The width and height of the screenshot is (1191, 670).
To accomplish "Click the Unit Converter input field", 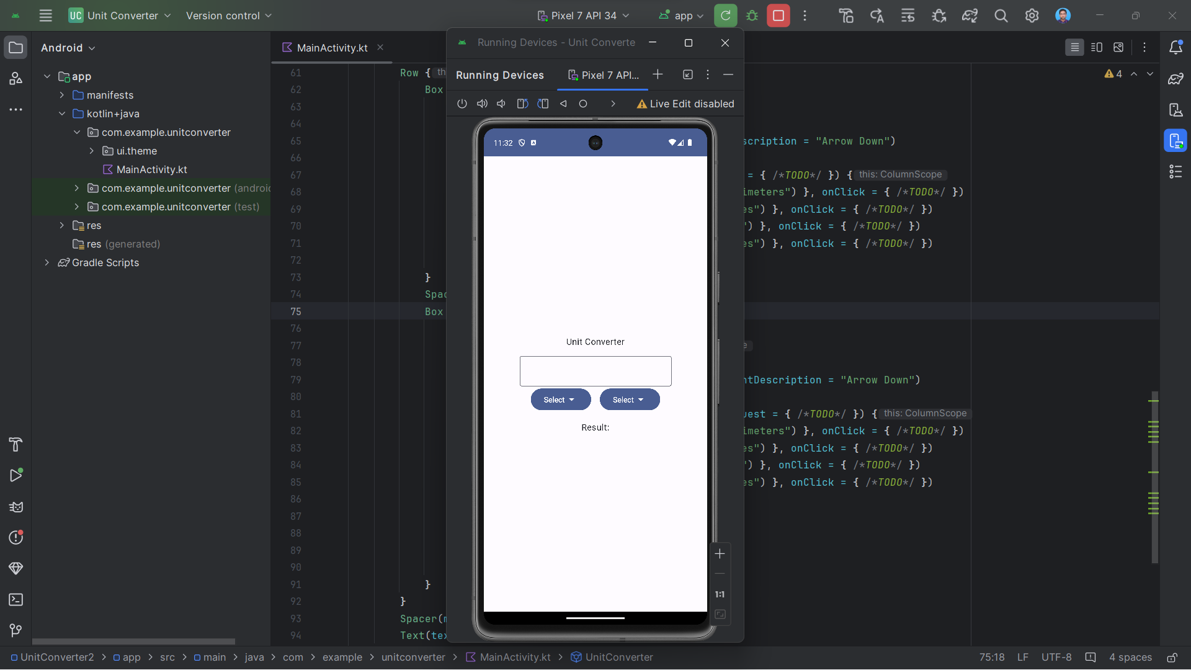I will click(x=595, y=370).
